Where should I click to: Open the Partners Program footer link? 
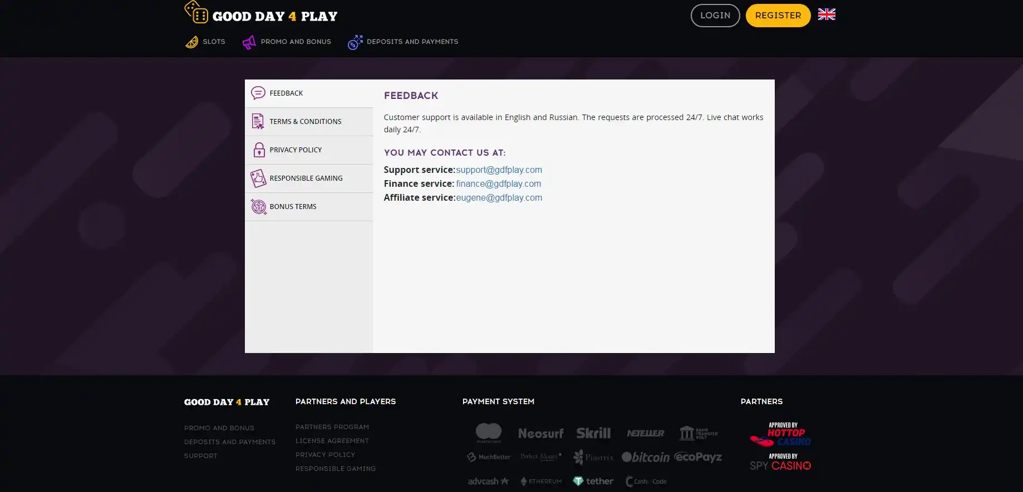pos(332,427)
